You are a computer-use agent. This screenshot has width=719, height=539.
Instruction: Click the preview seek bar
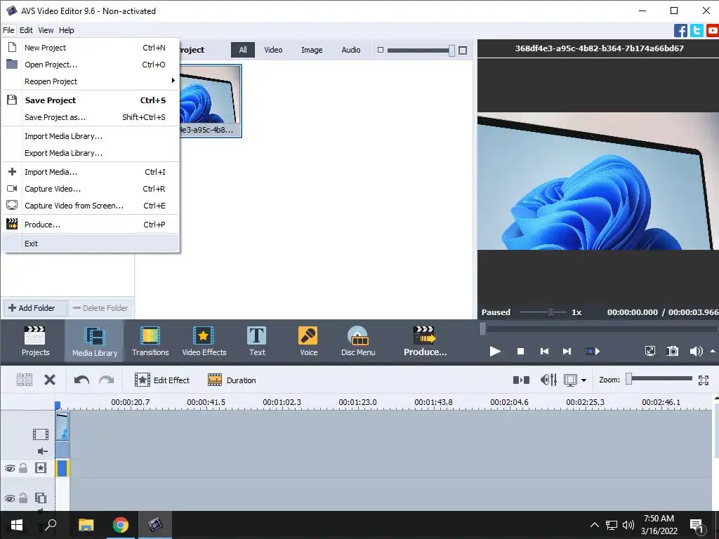pyautogui.click(x=598, y=329)
